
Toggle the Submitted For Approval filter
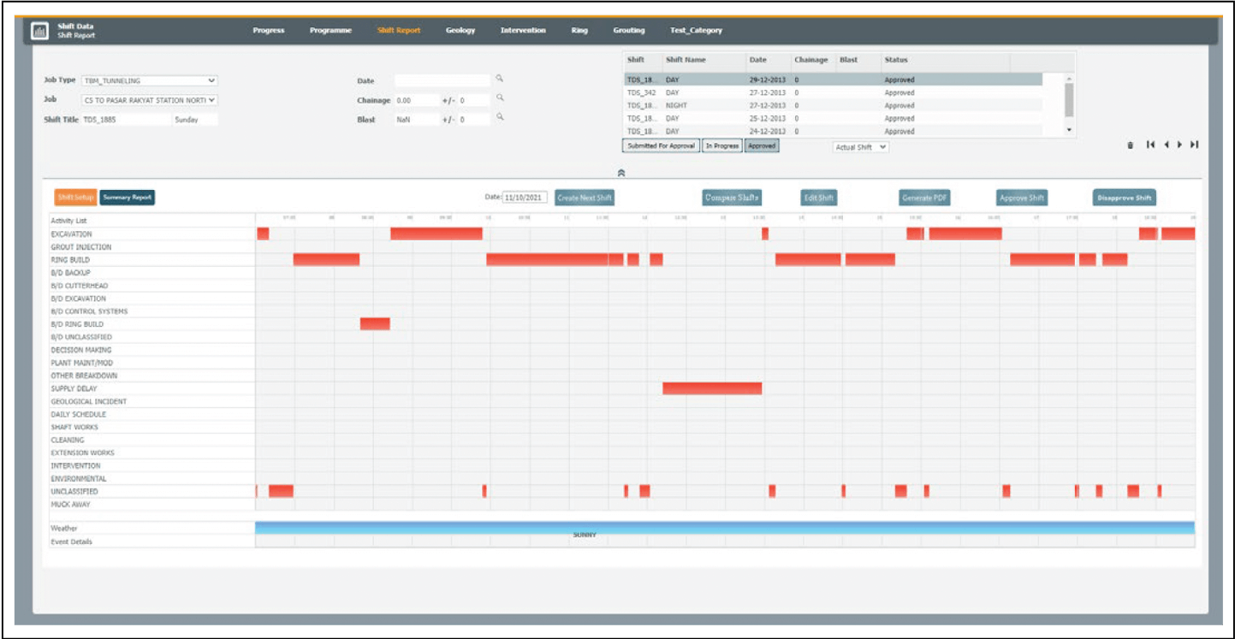(661, 146)
